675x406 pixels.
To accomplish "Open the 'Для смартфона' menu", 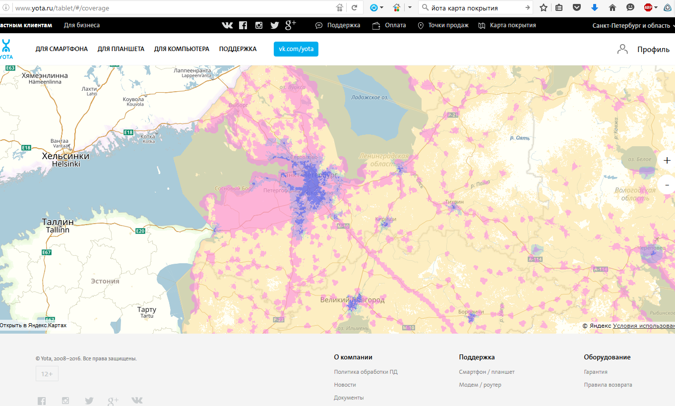I will (x=61, y=49).
